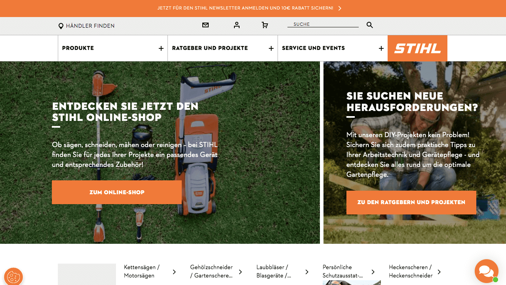This screenshot has width=506, height=285.
Task: Open the user account icon
Action: click(237, 25)
